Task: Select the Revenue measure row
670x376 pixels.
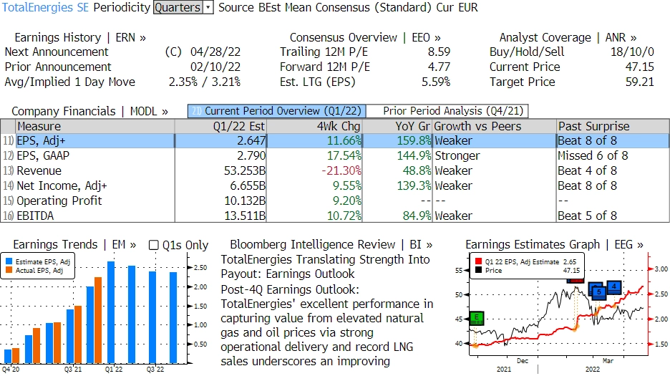Action: click(335, 170)
